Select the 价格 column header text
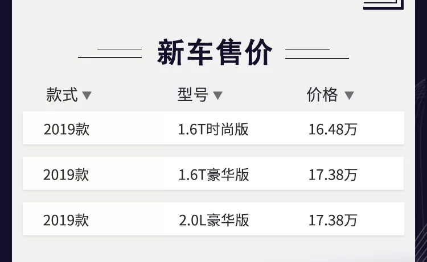This screenshot has width=427, height=262. [322, 95]
